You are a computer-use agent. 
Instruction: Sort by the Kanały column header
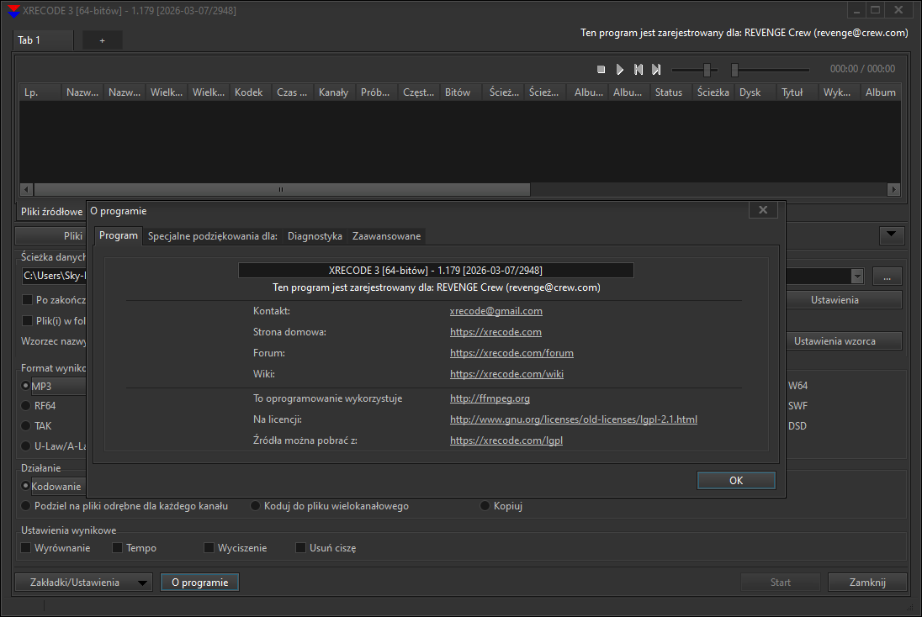click(333, 92)
